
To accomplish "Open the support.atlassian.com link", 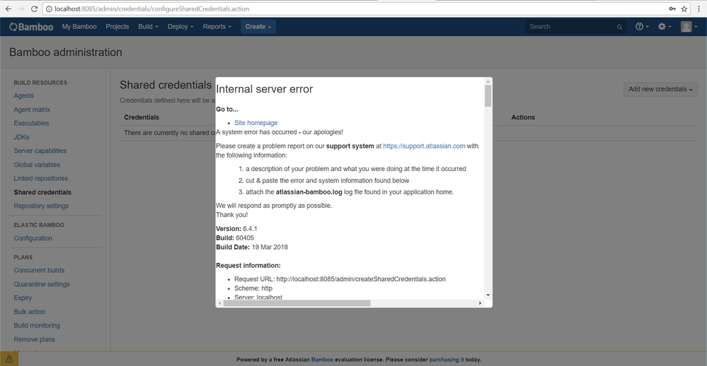I will pyautogui.click(x=424, y=146).
